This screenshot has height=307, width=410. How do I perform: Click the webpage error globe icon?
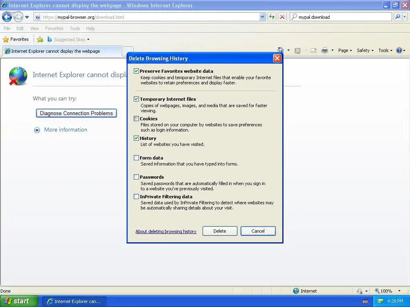[x=18, y=76]
